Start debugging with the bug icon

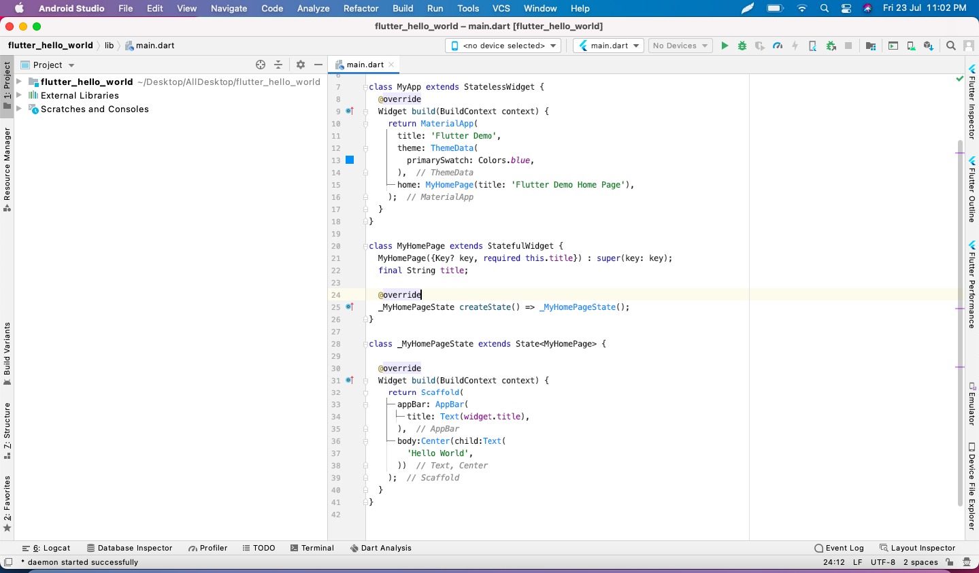(742, 46)
